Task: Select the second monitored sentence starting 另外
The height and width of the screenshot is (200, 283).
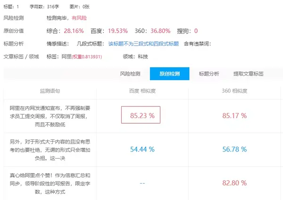Action: [x=50, y=150]
